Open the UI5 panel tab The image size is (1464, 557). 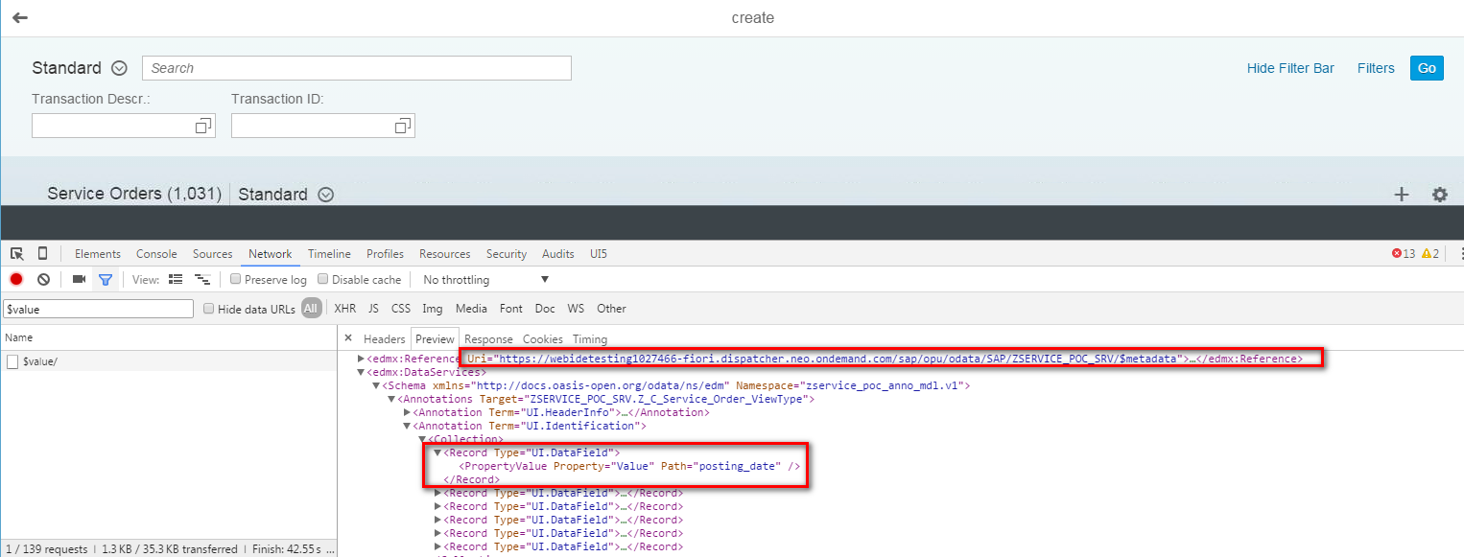(x=599, y=254)
